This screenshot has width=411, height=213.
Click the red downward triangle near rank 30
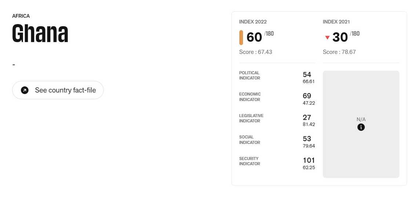tap(327, 37)
